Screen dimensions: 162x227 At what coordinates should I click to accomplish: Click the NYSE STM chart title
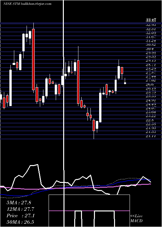[x=27, y=4]
